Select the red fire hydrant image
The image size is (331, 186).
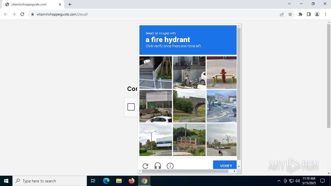222,73
